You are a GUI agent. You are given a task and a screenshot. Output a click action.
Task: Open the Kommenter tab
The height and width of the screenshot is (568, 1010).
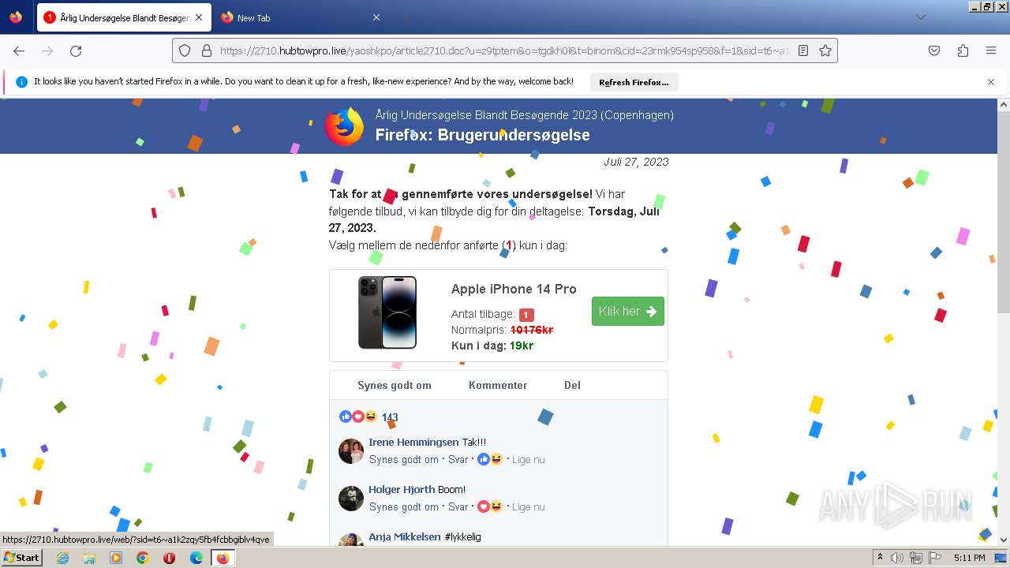tap(498, 385)
